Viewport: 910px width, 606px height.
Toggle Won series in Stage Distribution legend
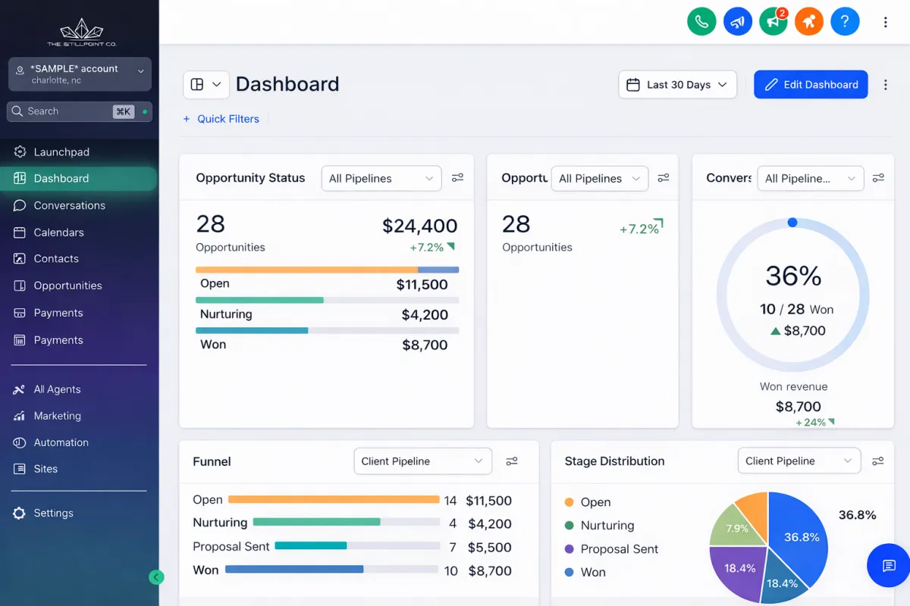(x=585, y=573)
